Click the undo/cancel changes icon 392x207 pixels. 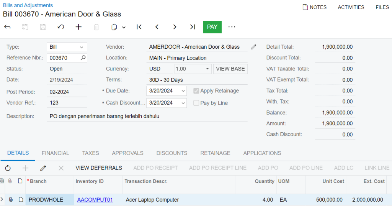tap(61, 27)
